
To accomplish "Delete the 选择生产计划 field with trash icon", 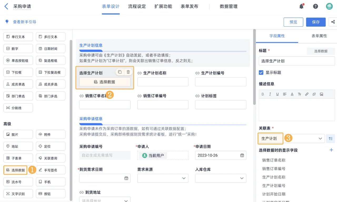I will (128, 72).
